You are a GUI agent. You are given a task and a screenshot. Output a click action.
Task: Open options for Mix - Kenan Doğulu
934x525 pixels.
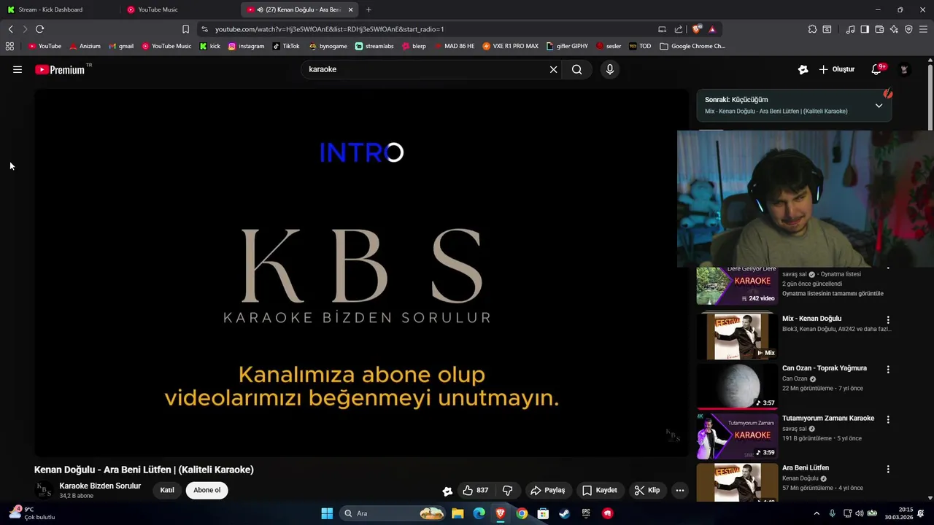tap(888, 319)
